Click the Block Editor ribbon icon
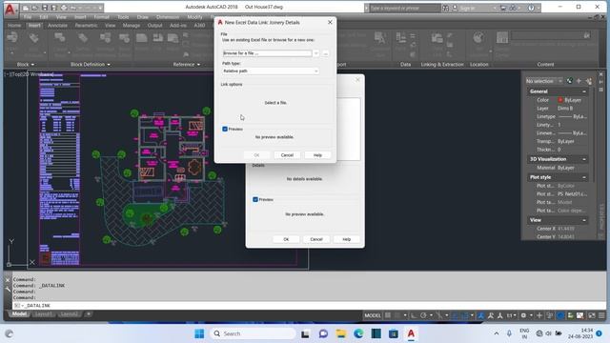610x343 pixels. [124, 38]
